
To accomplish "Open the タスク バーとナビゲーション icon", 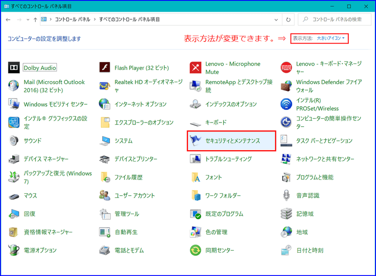I will click(286, 141).
